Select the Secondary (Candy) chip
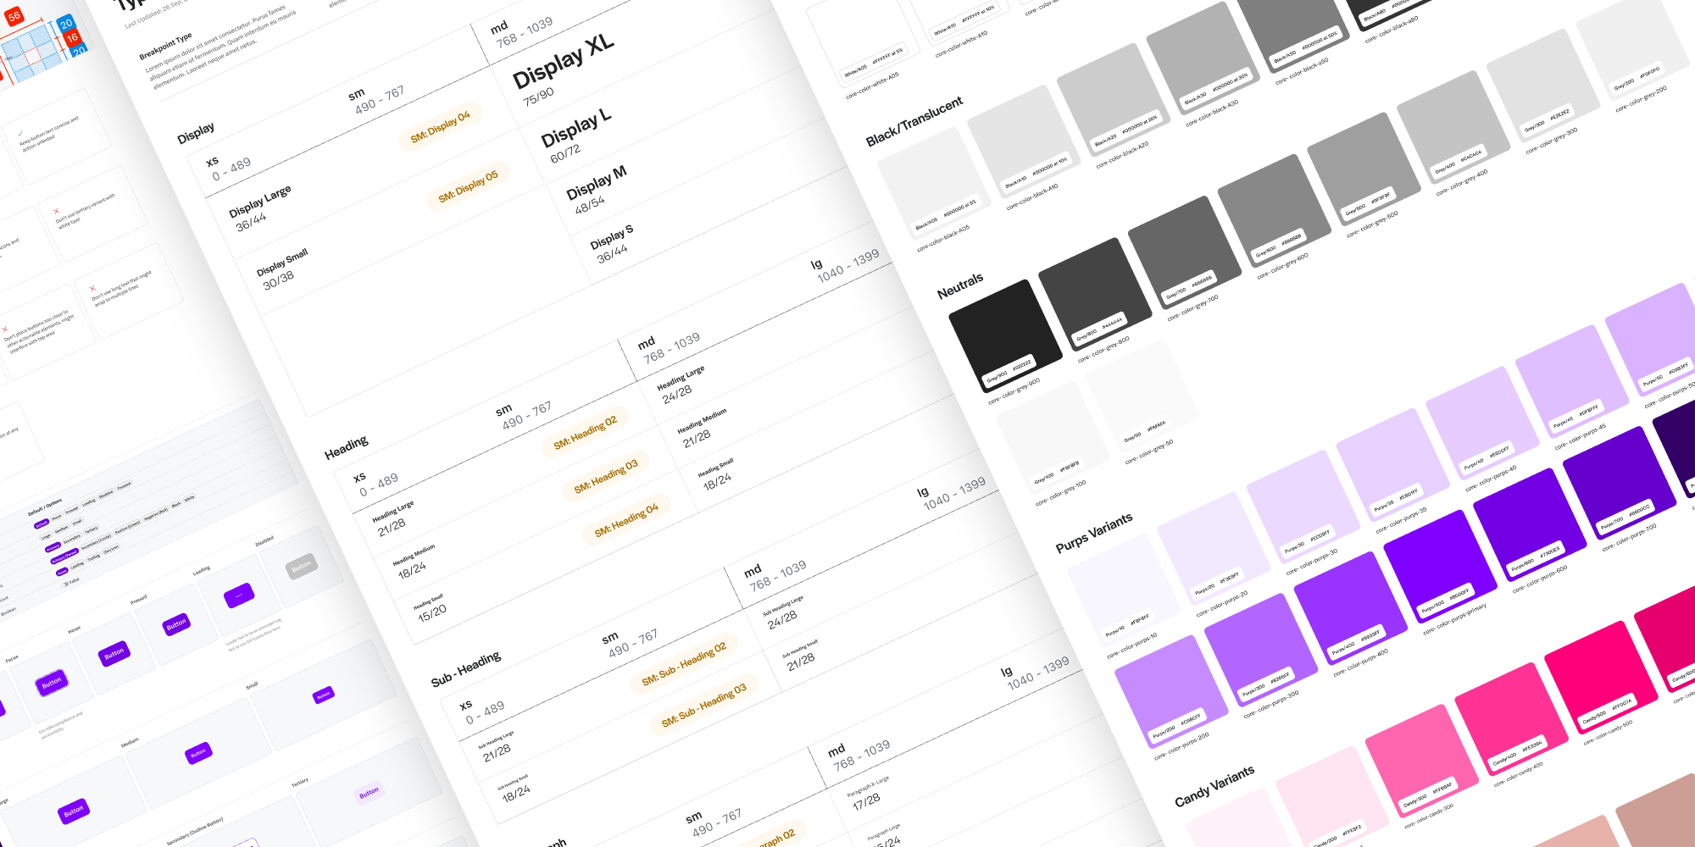 tap(96, 541)
